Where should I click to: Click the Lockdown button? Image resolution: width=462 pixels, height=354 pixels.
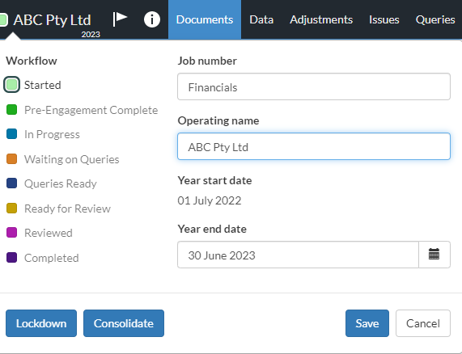click(x=41, y=323)
